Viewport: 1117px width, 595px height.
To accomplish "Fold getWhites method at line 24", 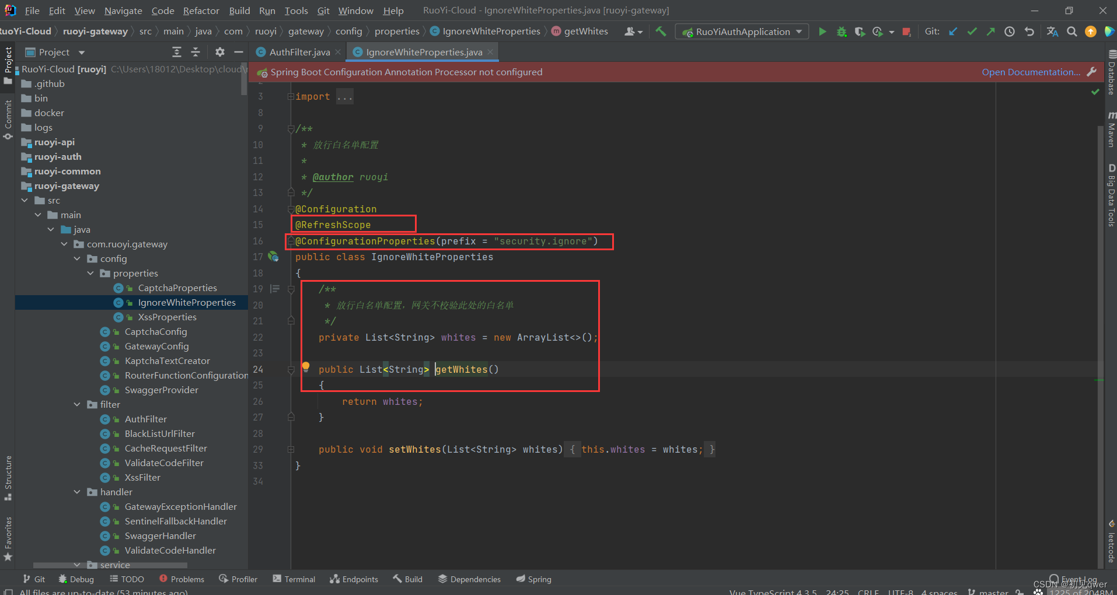I will point(291,369).
